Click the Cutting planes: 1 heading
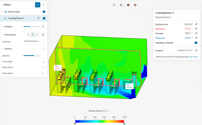The width and height of the screenshot is (202, 125). pyautogui.click(x=165, y=13)
